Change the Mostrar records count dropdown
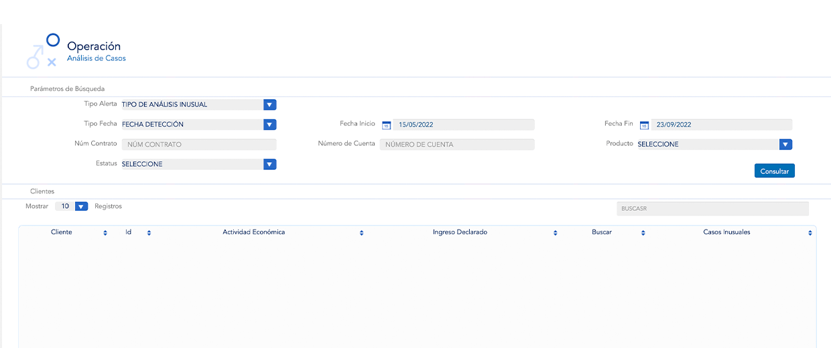Viewport: 831px width, 348px height. point(81,207)
